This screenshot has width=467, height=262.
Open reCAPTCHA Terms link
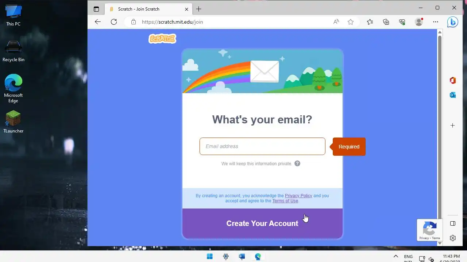[x=436, y=238]
